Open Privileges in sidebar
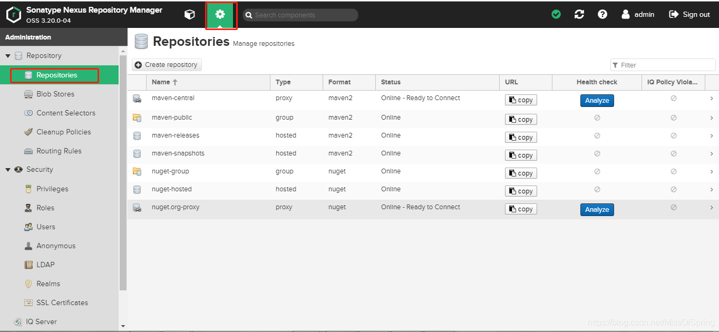This screenshot has height=332, width=719. pyautogui.click(x=59, y=189)
